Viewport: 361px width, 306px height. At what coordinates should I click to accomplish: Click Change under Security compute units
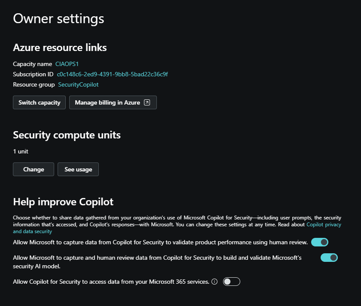34,169
